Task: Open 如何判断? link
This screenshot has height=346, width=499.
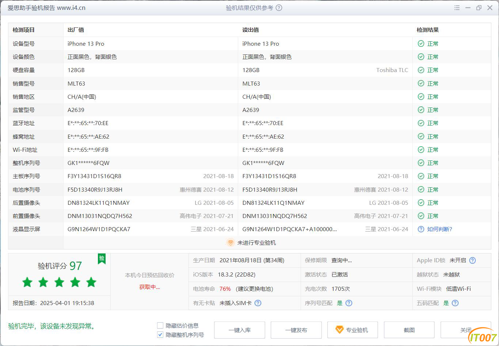Action: (440, 229)
